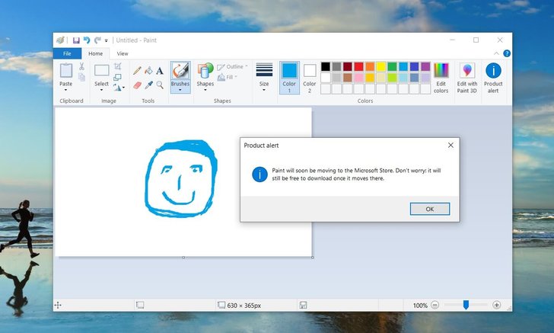Click the Brushes tool icon
The image size is (554, 333).
pos(180,71)
